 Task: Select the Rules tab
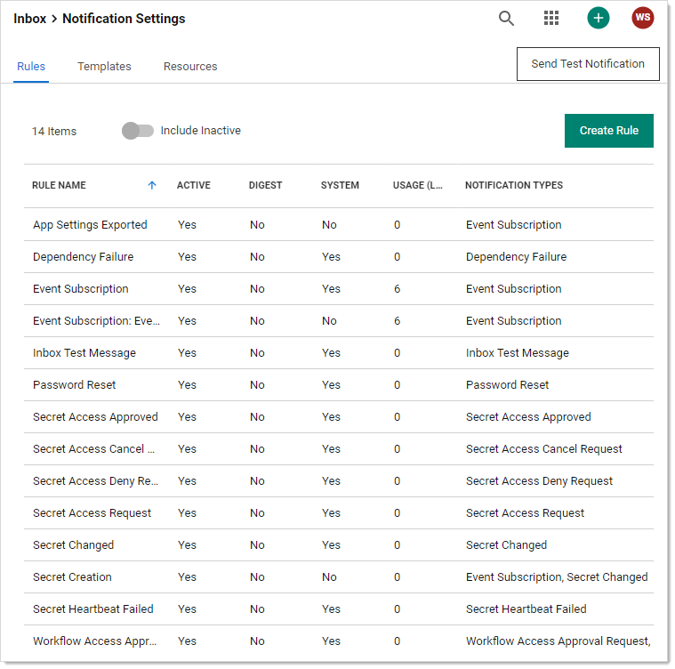coord(31,67)
